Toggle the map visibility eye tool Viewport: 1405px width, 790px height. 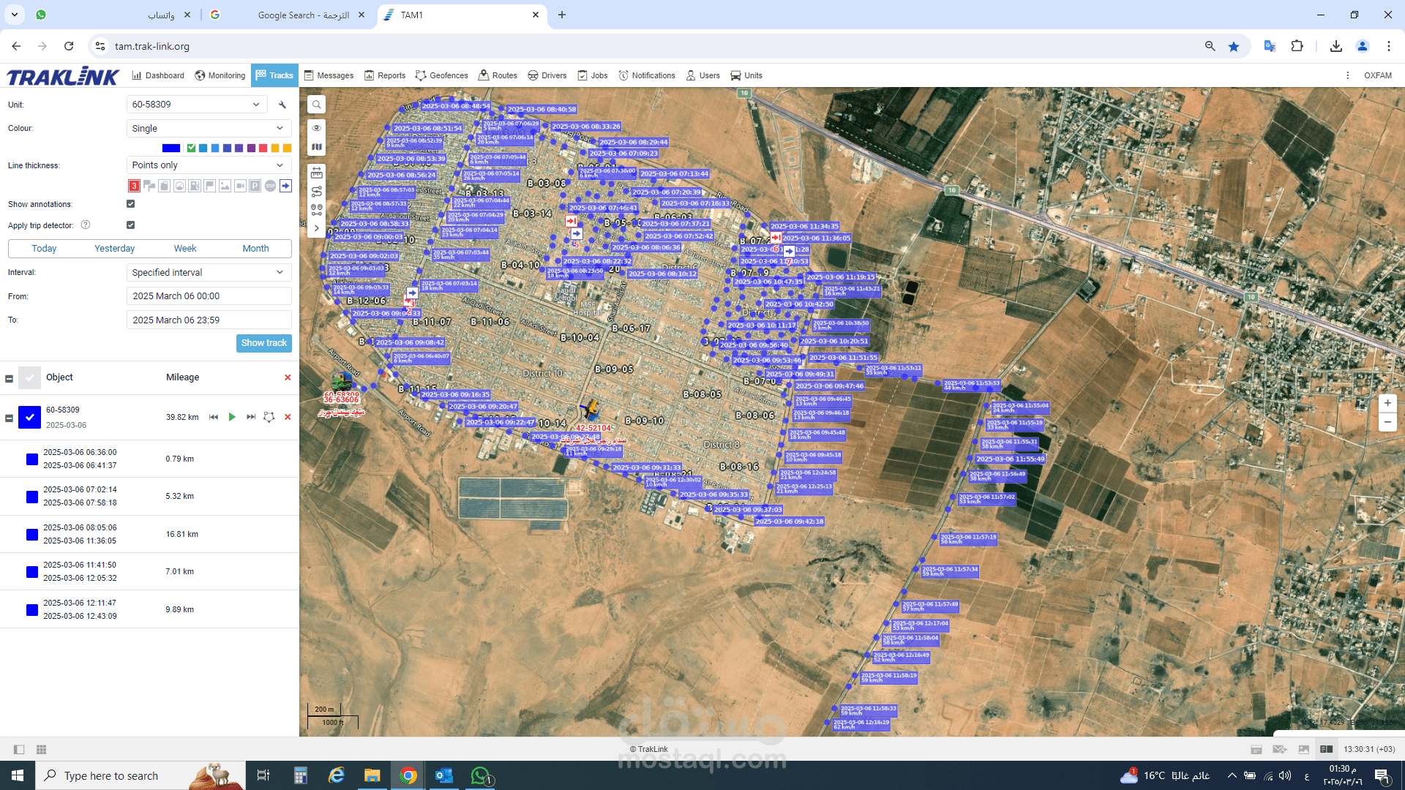[x=317, y=128]
